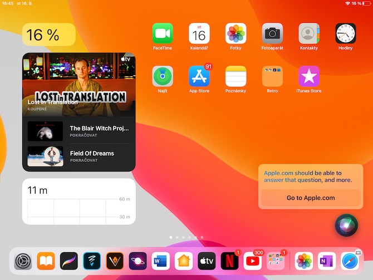Open the Poznámky notes app
The height and width of the screenshot is (280, 373).
coord(235,76)
